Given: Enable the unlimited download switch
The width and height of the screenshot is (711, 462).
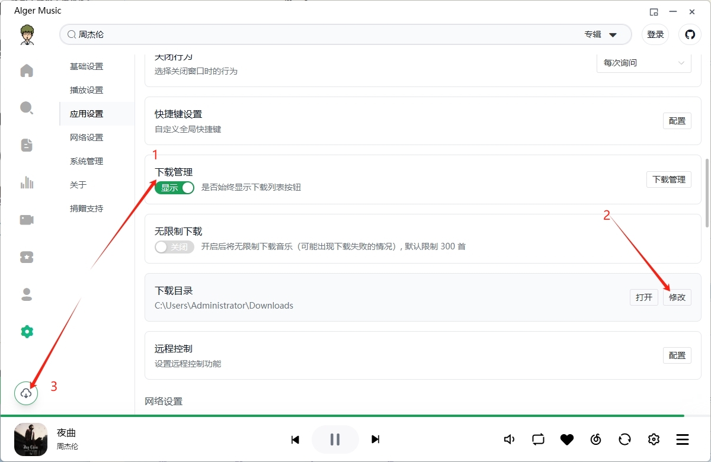Looking at the screenshot, I should coord(175,247).
